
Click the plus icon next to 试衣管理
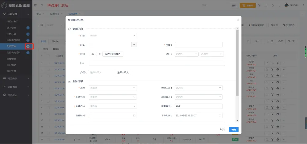click(x=28, y=28)
